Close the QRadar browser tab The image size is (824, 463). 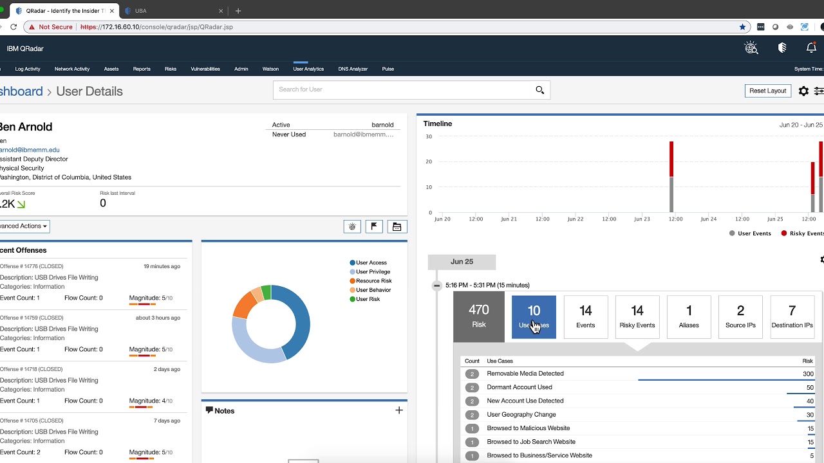click(x=113, y=11)
